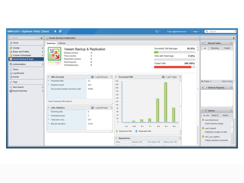Maximize the Work In Progress panel

231,88
